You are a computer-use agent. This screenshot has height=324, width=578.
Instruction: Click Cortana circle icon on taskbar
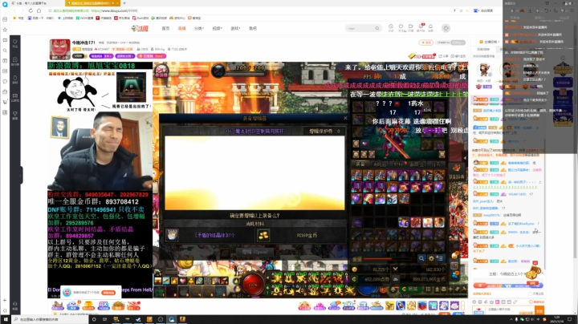tap(94, 319)
